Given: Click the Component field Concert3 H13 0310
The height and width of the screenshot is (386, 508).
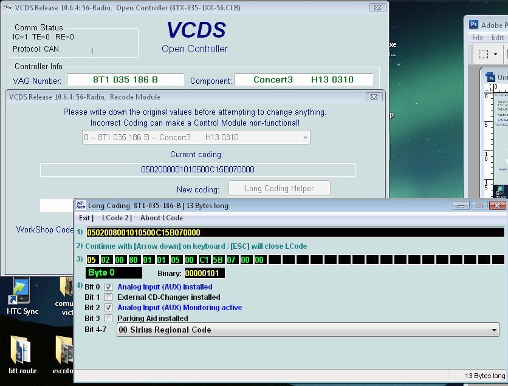Looking at the screenshot, I should pos(304,80).
